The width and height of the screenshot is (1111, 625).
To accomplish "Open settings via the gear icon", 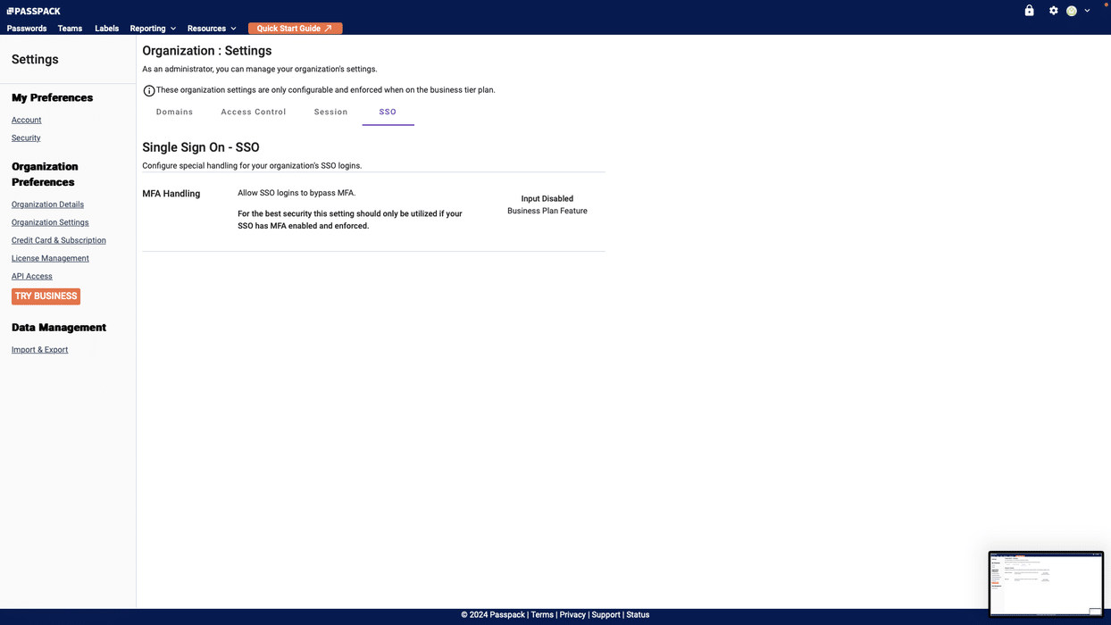I will [1054, 11].
